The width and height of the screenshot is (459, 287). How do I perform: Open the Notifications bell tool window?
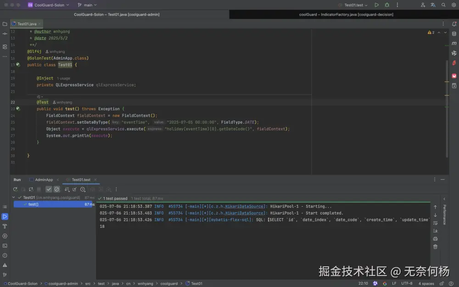pyautogui.click(x=454, y=24)
